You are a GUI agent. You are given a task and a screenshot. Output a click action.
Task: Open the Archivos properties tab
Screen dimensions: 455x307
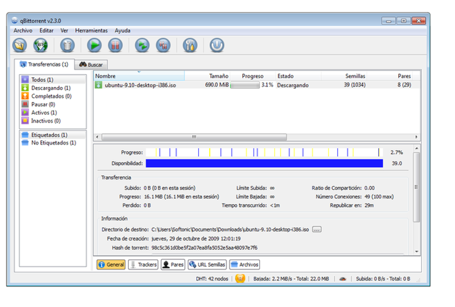[x=244, y=265]
